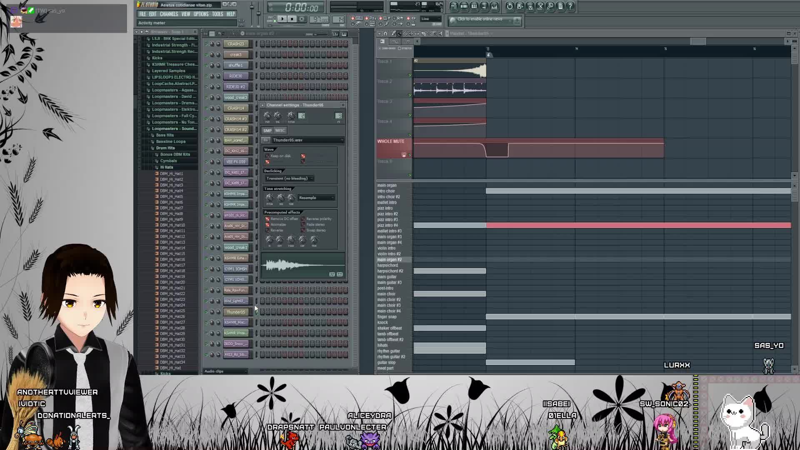Open the Thunder05.wav sample selector dropdown
Image resolution: width=800 pixels, height=450 pixels.
pos(342,140)
